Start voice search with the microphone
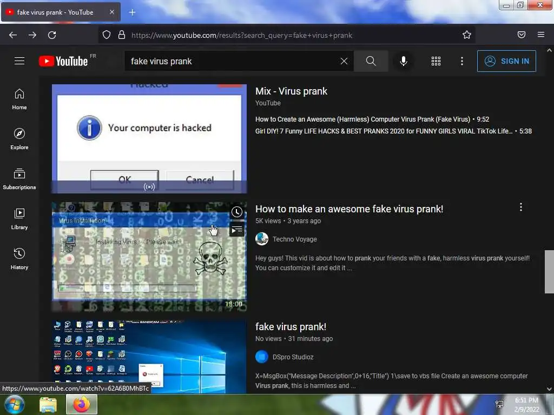Viewport: 554px width, 415px height. [x=403, y=61]
